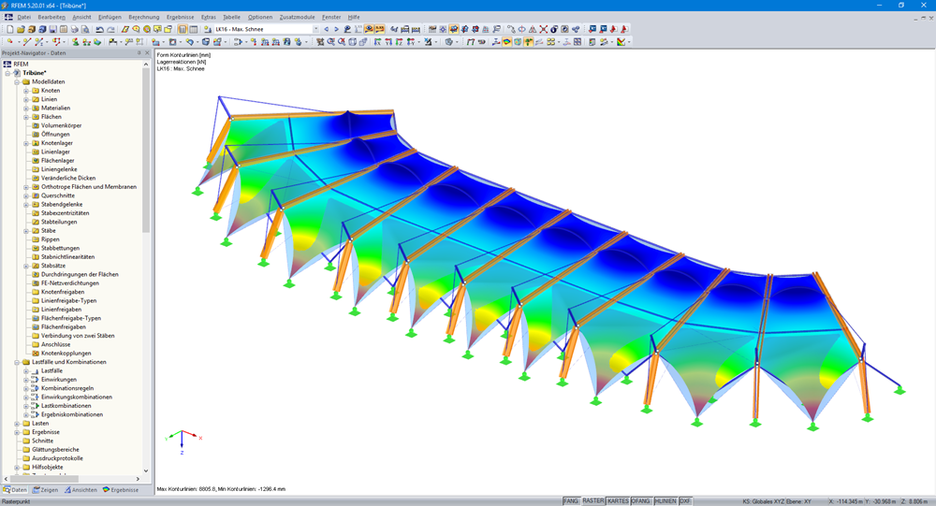
Task: Click the view in Y direction icon
Action: pyautogui.click(x=388, y=42)
